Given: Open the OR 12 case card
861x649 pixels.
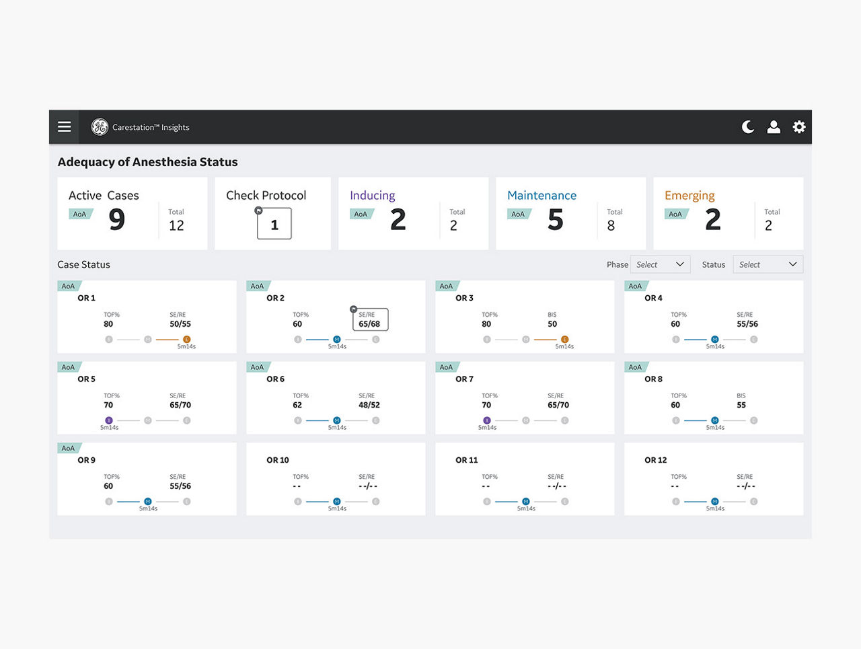Looking at the screenshot, I should click(714, 479).
